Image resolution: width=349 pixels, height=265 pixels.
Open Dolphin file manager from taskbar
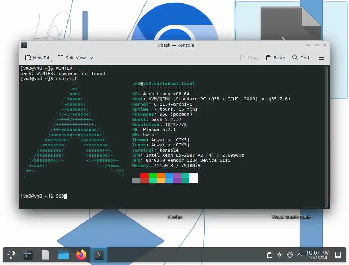click(x=63, y=254)
